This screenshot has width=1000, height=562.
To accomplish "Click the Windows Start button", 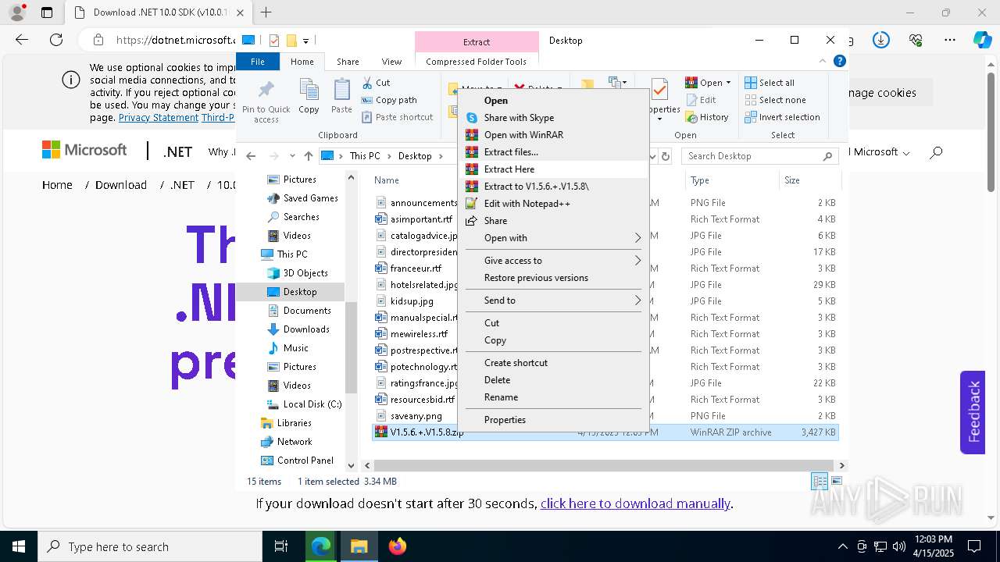I will point(19,546).
